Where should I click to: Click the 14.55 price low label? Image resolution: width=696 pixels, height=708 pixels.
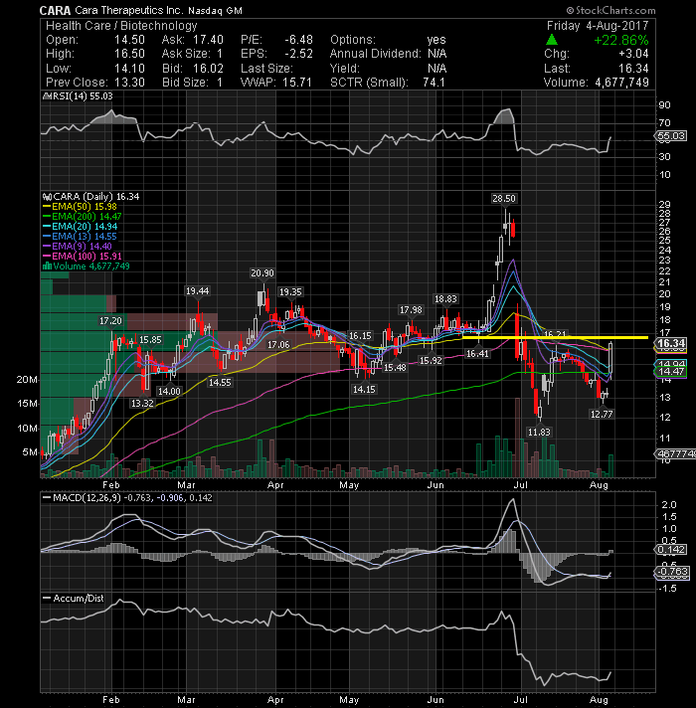(x=220, y=382)
